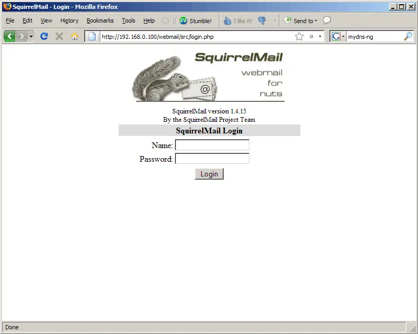Open the History menu
Image resolution: width=418 pixels, height=334 pixels.
(x=69, y=20)
